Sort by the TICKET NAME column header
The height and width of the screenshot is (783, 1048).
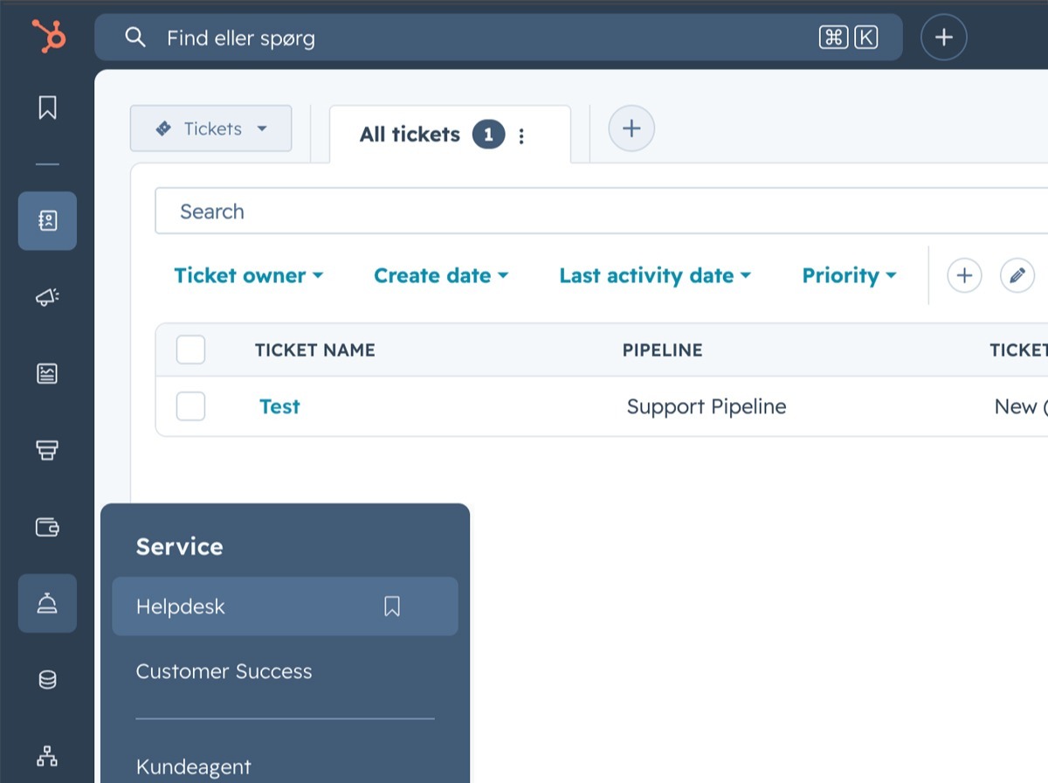click(314, 350)
